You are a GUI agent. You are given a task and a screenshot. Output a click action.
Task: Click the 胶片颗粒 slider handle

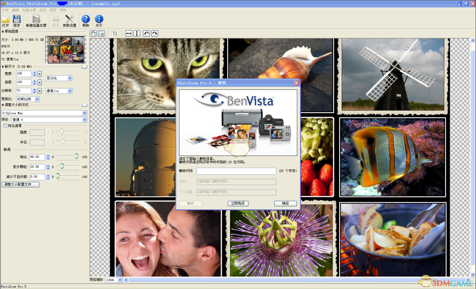(x=62, y=166)
